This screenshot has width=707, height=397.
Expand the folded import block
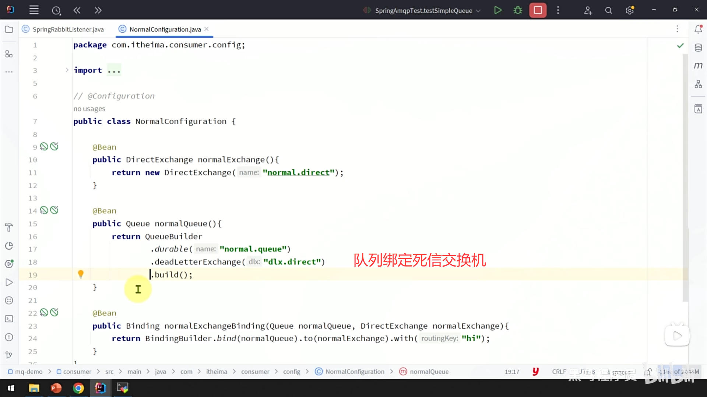coord(67,70)
